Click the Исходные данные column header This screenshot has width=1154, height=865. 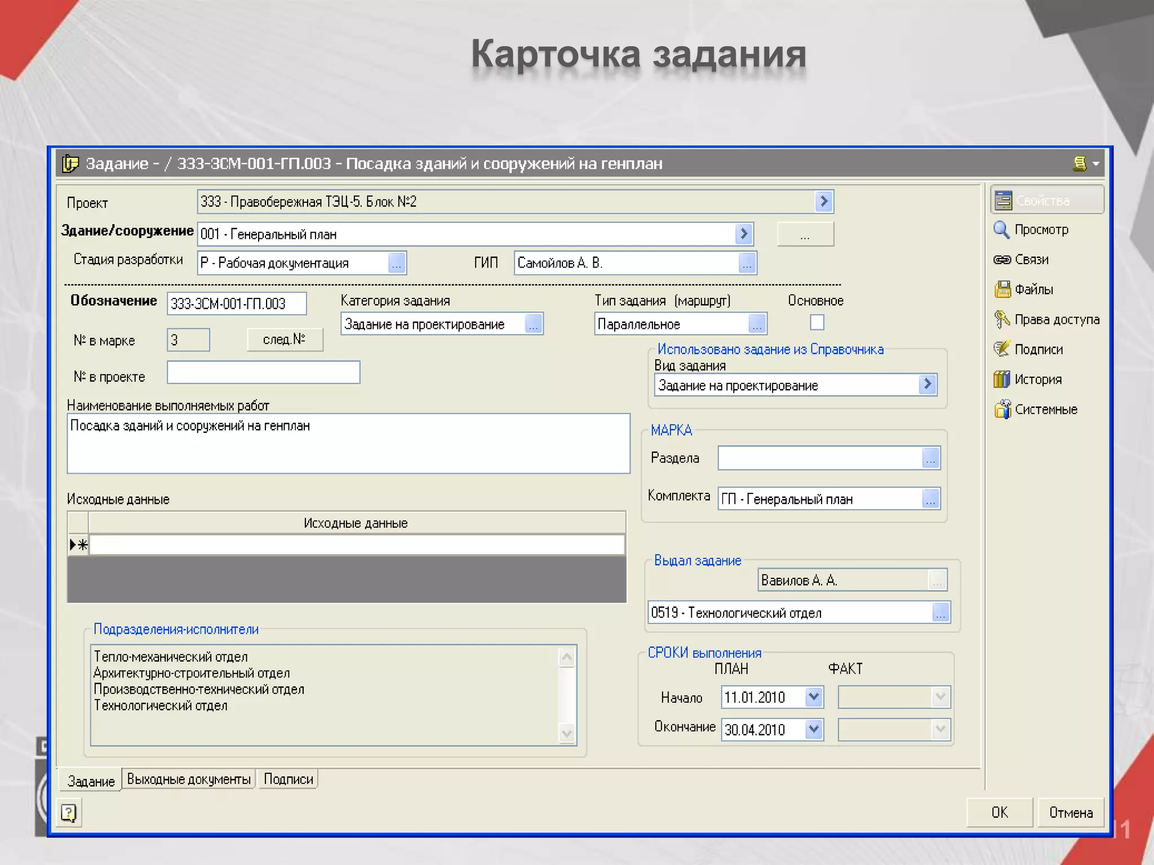pyautogui.click(x=357, y=523)
